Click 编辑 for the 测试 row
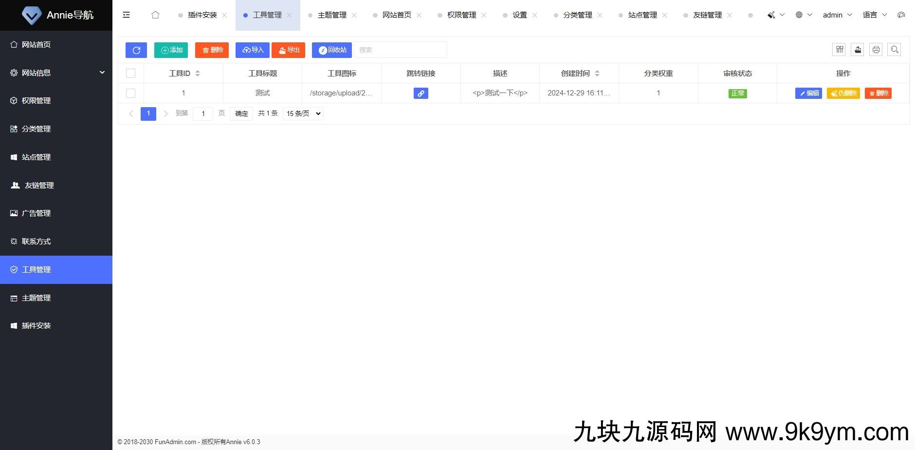 coord(808,93)
